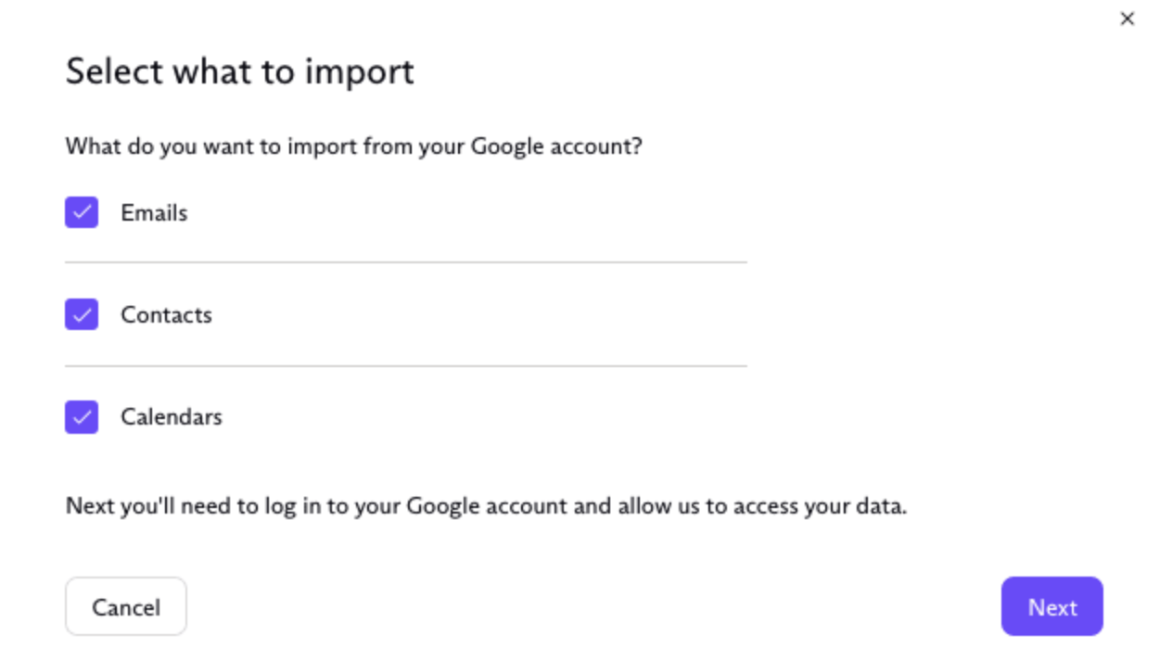
Task: Click the divider line below Contacts
Action: tap(405, 366)
